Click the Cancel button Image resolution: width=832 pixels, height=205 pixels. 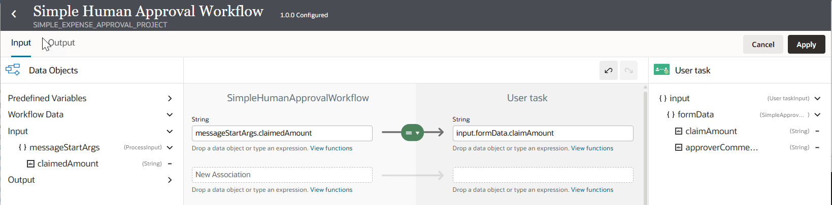pos(762,45)
